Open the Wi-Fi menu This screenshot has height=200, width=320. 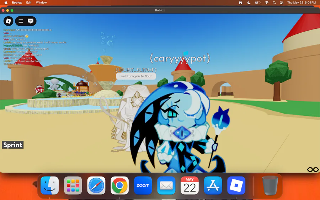click(x=267, y=2)
